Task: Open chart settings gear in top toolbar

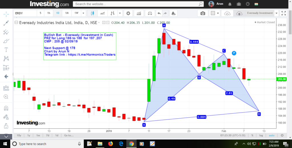Action: (x=128, y=13)
